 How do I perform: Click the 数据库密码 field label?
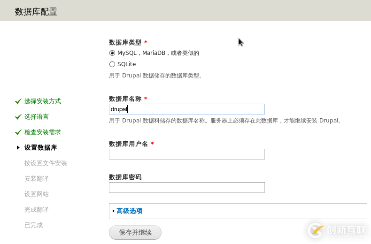[x=125, y=177]
